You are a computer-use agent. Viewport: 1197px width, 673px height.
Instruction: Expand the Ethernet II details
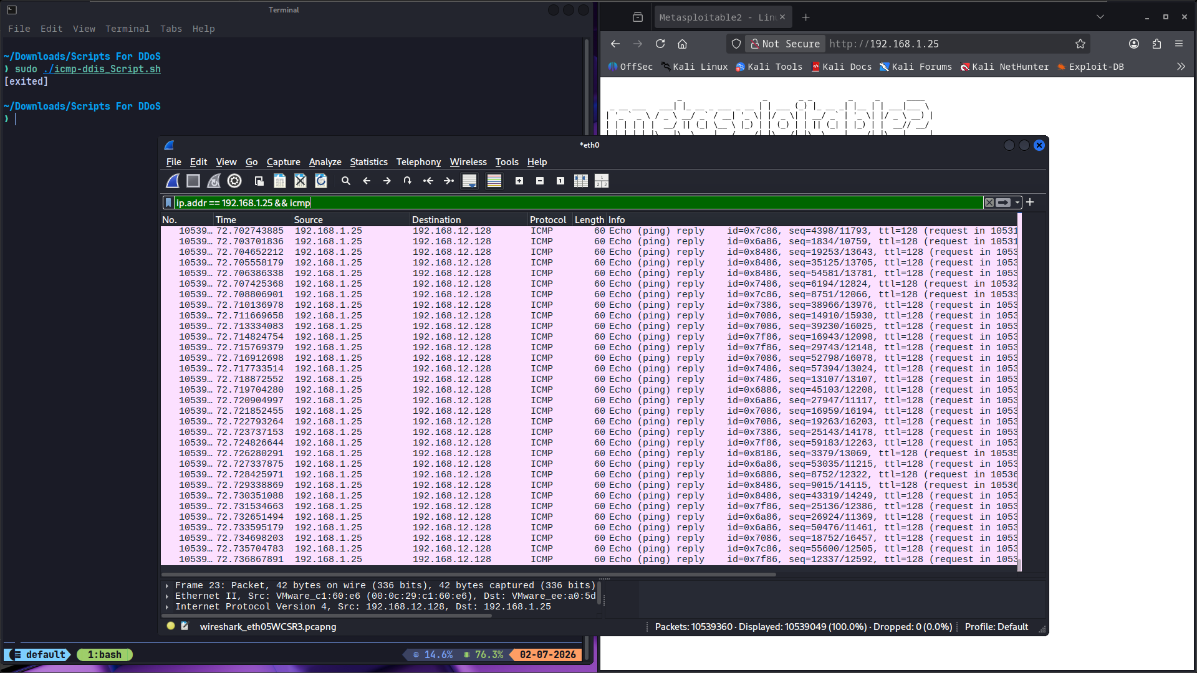[167, 596]
